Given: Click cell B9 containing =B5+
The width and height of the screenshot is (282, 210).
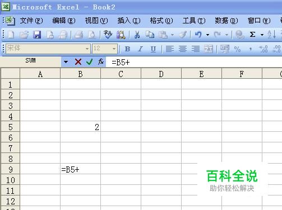Looking at the screenshot, I should [80, 169].
